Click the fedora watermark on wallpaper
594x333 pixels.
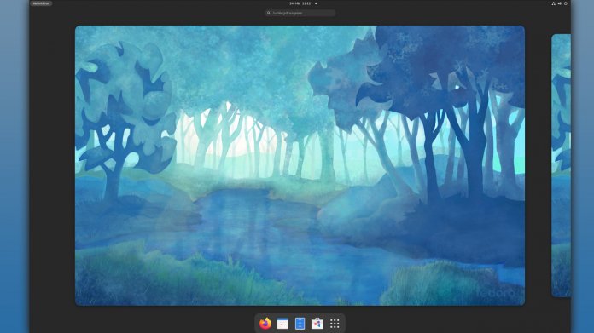(x=496, y=293)
